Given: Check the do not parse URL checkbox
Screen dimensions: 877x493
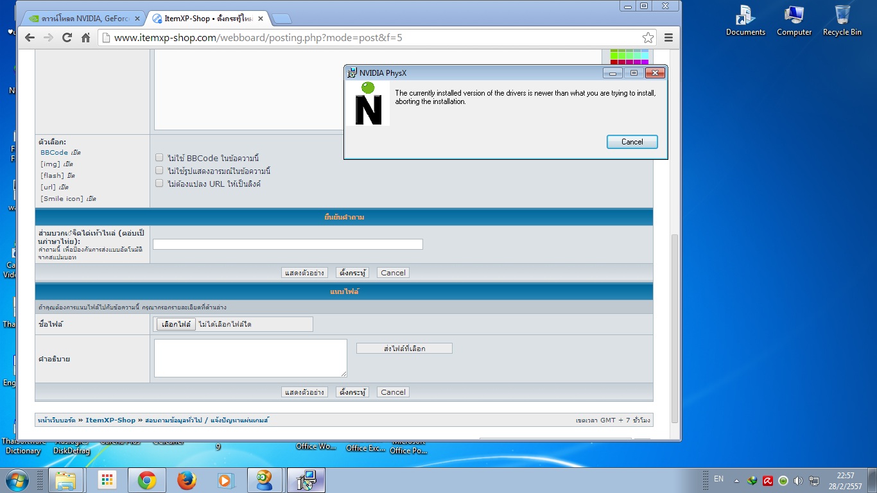Looking at the screenshot, I should point(159,184).
